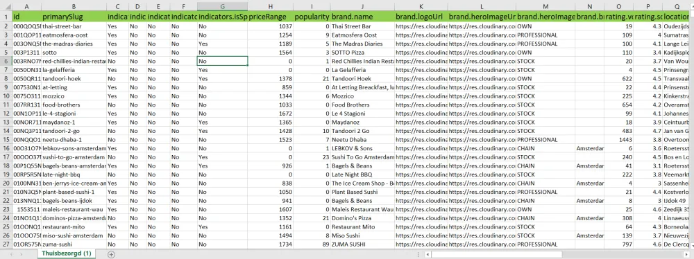Click the id header cell
Image resolution: width=694 pixels, height=259 pixels.
[x=26, y=17]
